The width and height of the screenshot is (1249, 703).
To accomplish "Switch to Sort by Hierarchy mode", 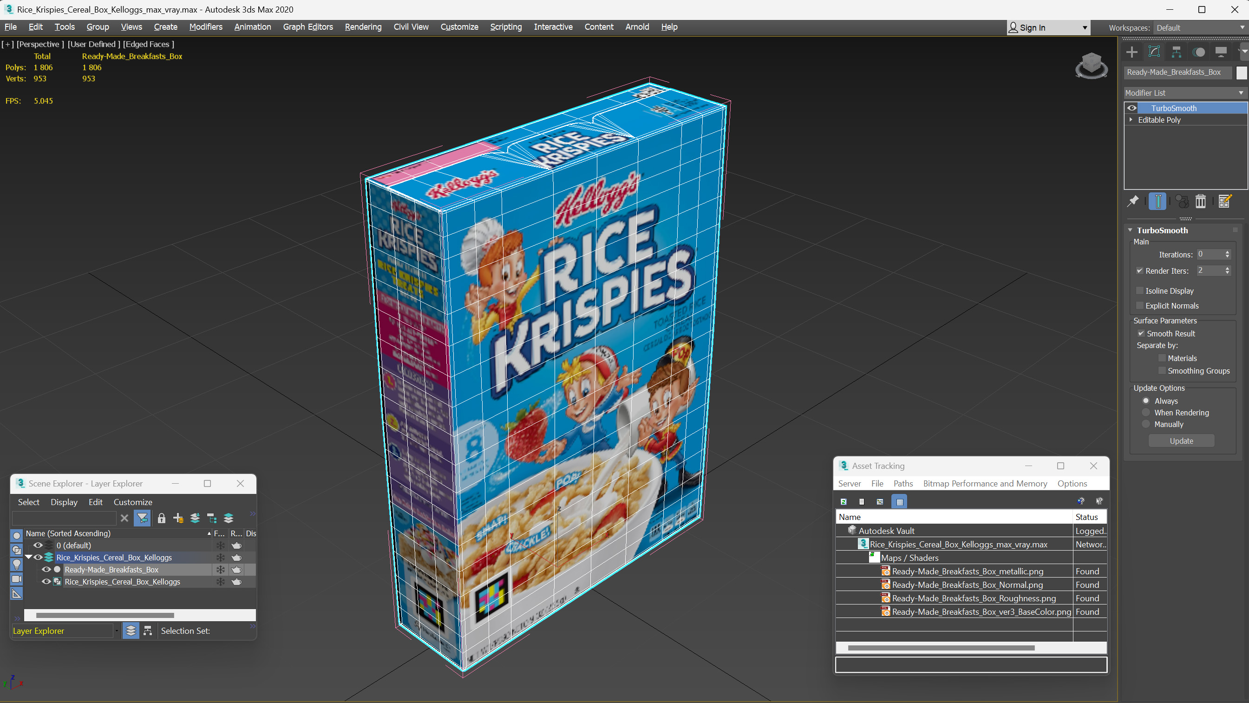I will point(148,631).
